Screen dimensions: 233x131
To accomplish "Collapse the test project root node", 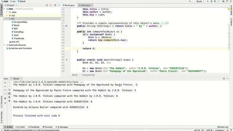I will point(4,9).
